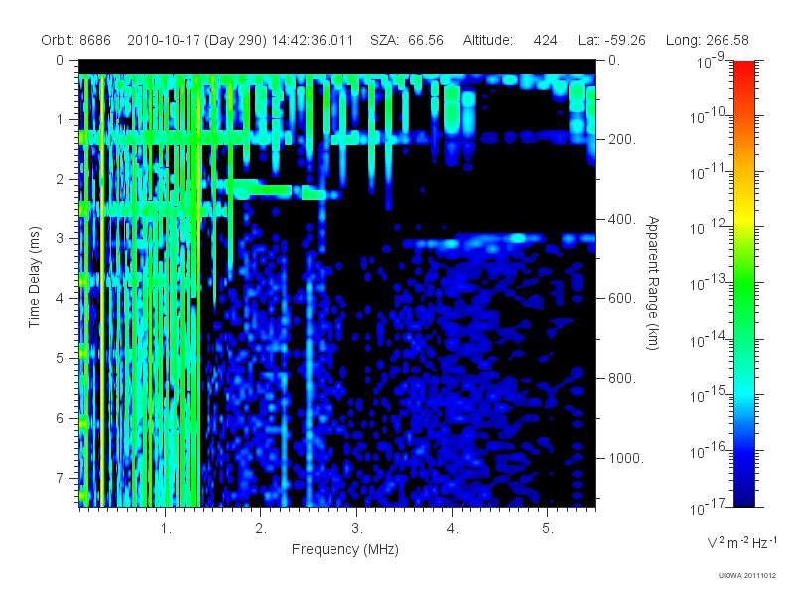This screenshot has width=794, height=596.
Task: Click the V² m⁻² Hz⁻¹ units label
Action: 741,542
